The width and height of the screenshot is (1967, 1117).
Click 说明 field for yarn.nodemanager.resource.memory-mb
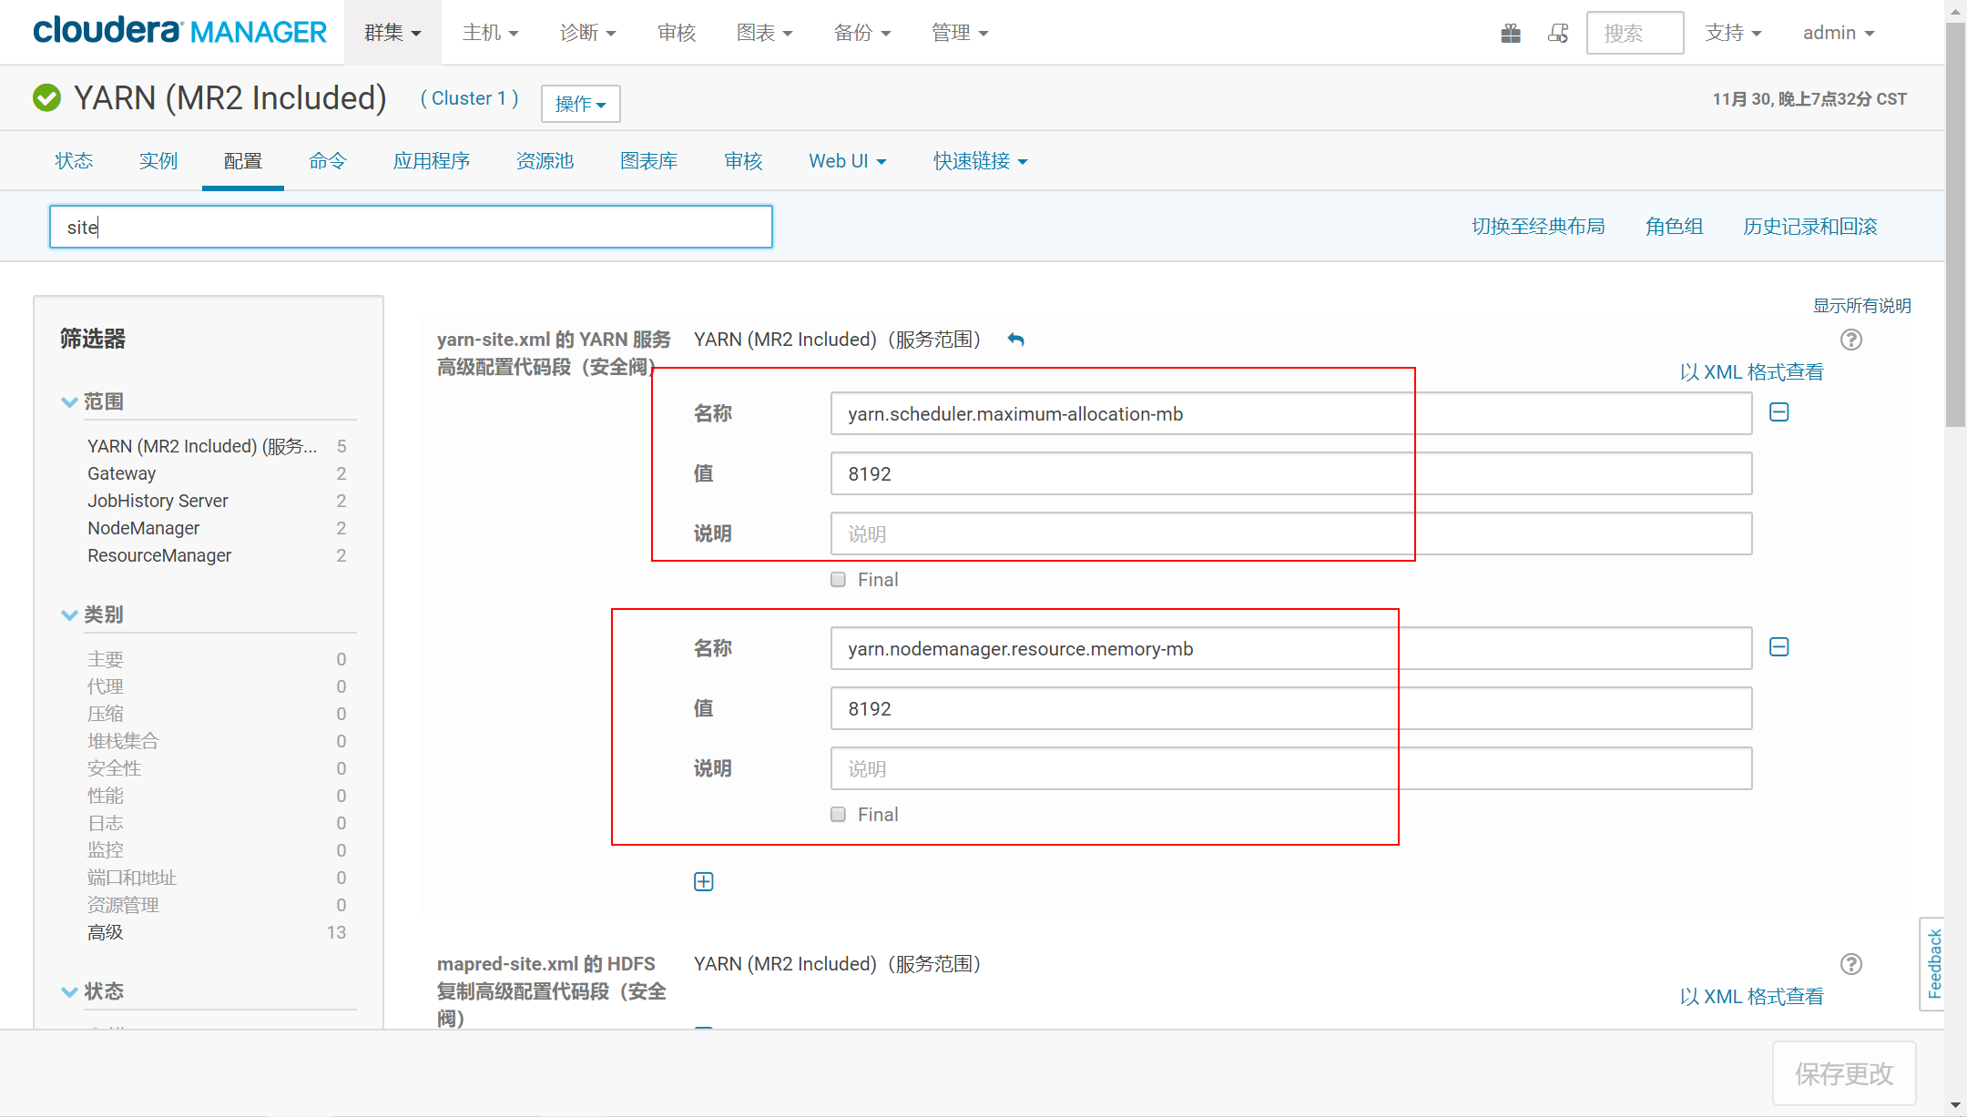1290,769
